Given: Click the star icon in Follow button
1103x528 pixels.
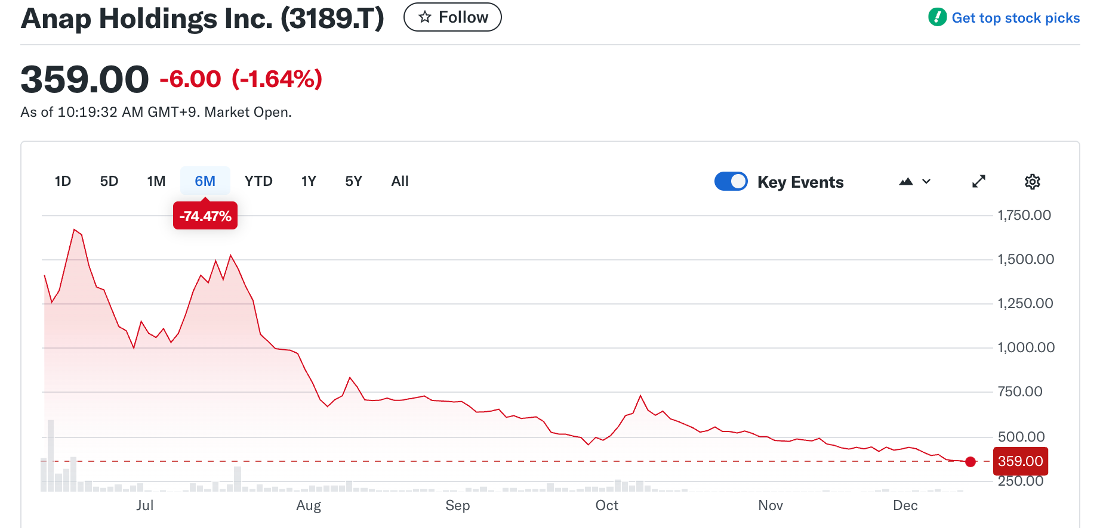Looking at the screenshot, I should [x=425, y=17].
